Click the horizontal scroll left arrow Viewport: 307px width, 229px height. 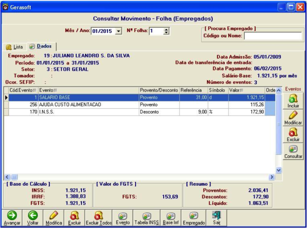[7, 177]
